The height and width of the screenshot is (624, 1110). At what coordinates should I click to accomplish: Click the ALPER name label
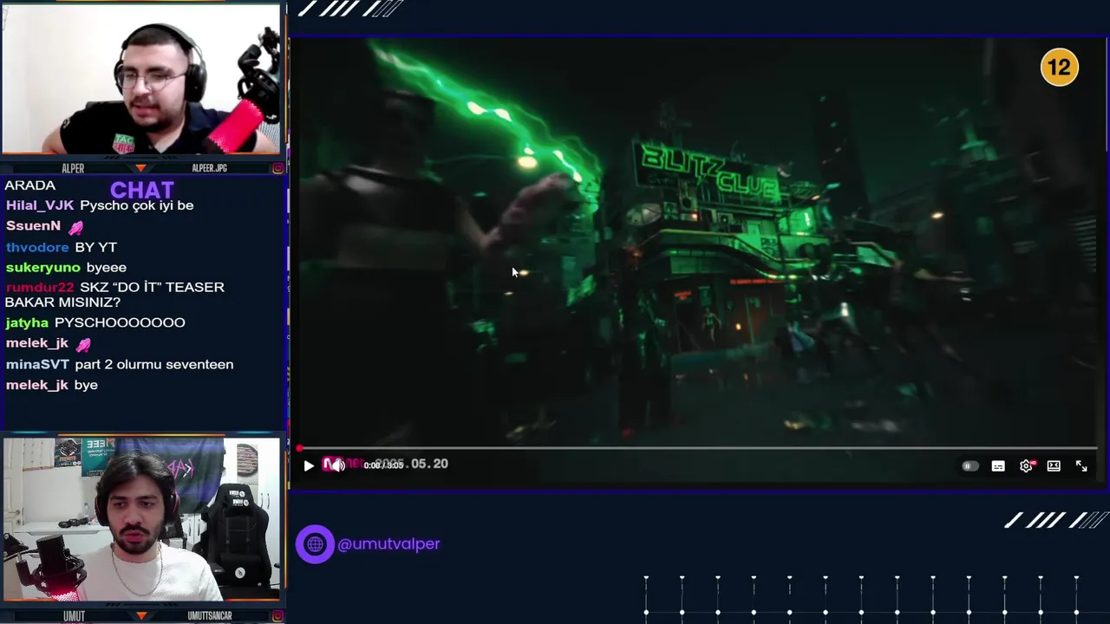click(x=73, y=168)
